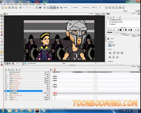The image size is (141, 113).
Task: Select the Gladiator_animatic3 palette
Action: [x=116, y=20]
